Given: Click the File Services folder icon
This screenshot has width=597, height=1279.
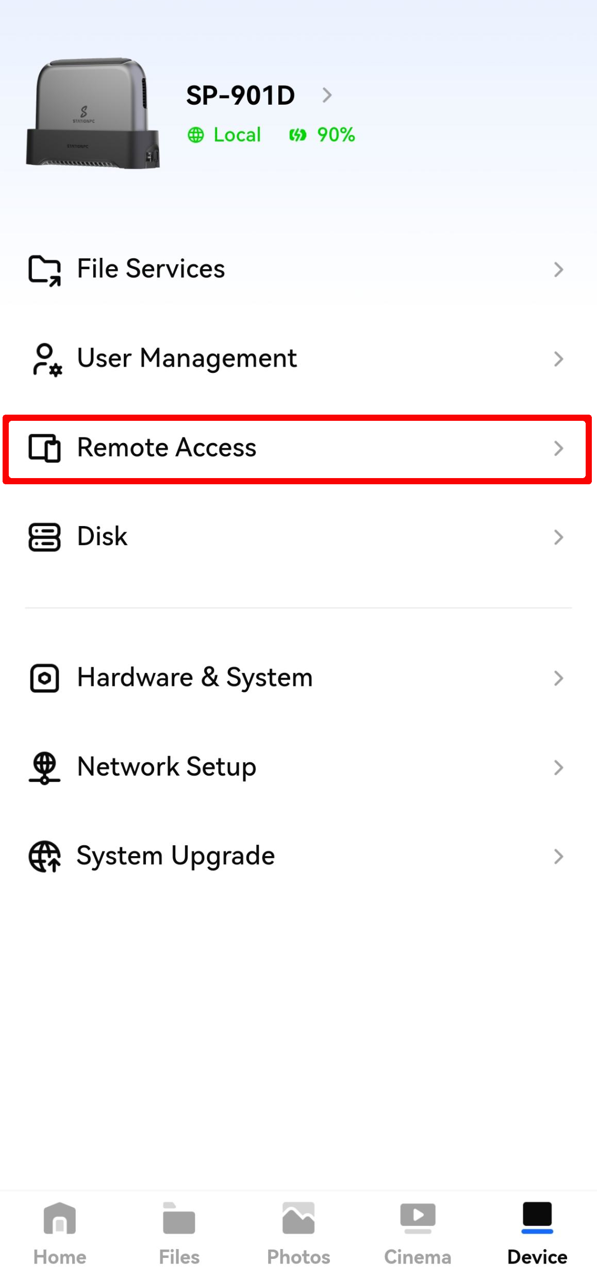Looking at the screenshot, I should pyautogui.click(x=44, y=270).
